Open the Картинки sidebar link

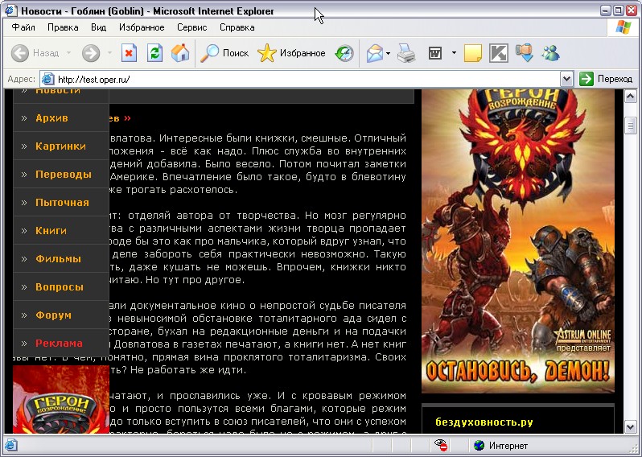(x=61, y=146)
